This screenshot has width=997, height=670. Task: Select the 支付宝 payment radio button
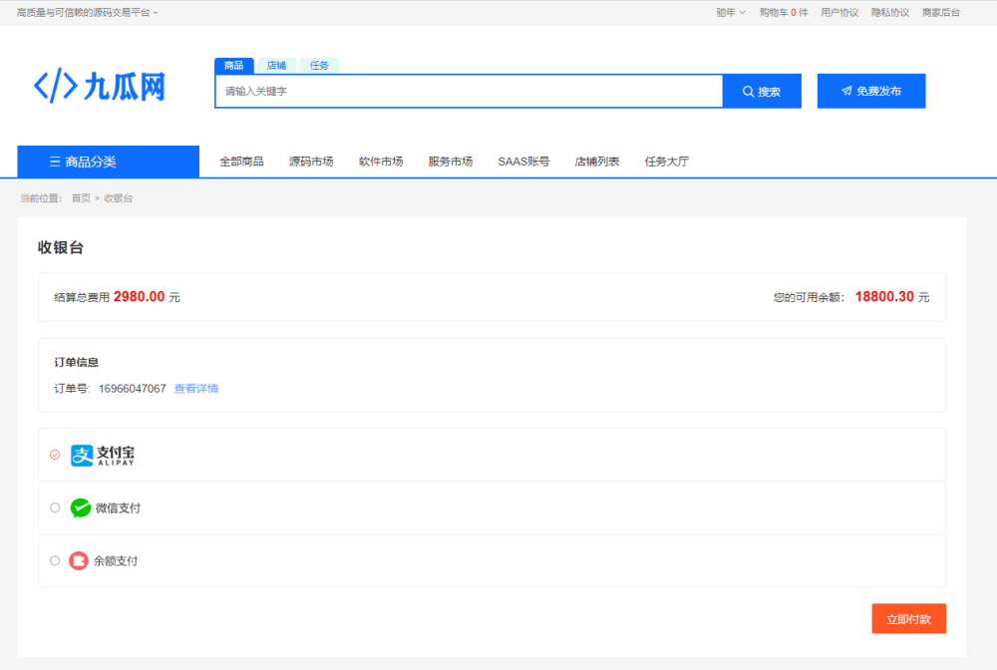pos(55,455)
